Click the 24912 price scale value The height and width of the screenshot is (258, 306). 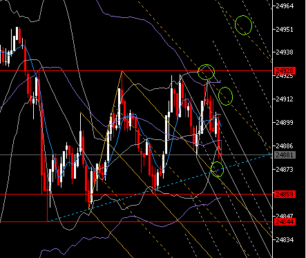point(285,99)
